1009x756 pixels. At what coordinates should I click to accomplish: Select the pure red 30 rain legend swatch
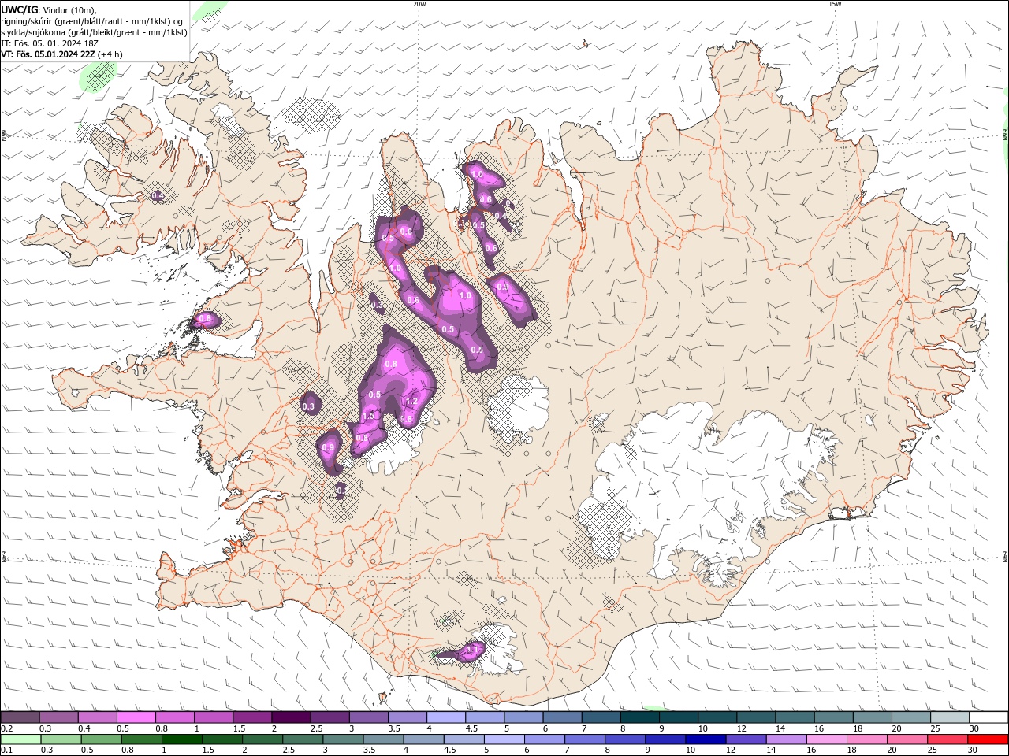(987, 739)
